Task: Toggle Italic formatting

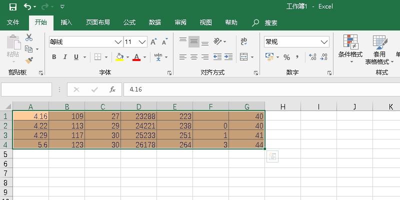Action: pyautogui.click(x=65, y=57)
